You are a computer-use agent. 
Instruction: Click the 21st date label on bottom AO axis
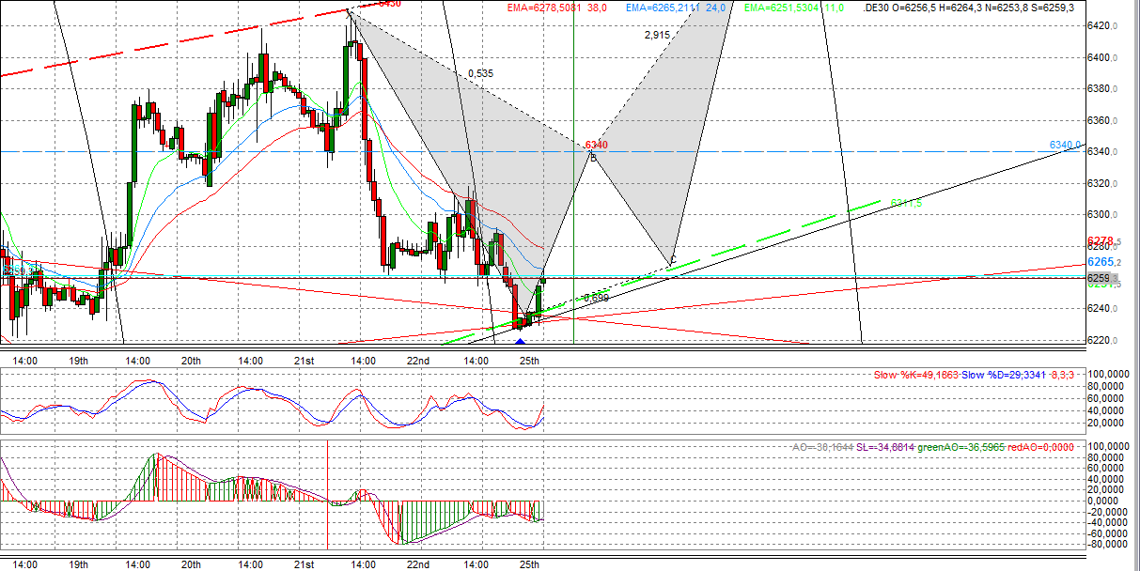[304, 564]
